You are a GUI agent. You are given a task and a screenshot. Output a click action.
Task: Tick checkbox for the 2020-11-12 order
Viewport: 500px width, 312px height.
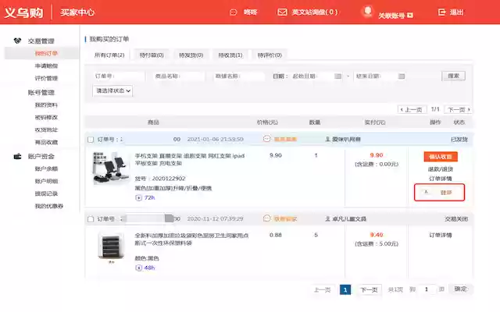point(91,219)
